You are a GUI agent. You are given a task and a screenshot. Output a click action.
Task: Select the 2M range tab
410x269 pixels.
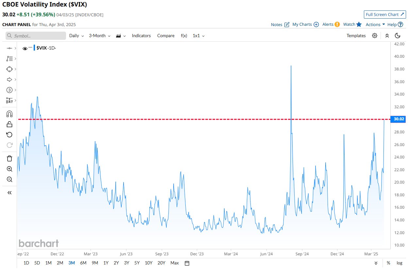click(x=60, y=263)
